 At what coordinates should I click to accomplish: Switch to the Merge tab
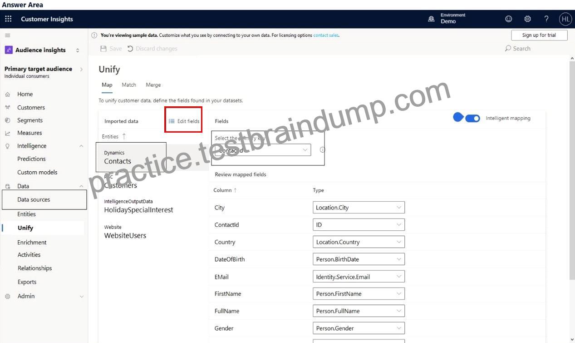point(153,85)
